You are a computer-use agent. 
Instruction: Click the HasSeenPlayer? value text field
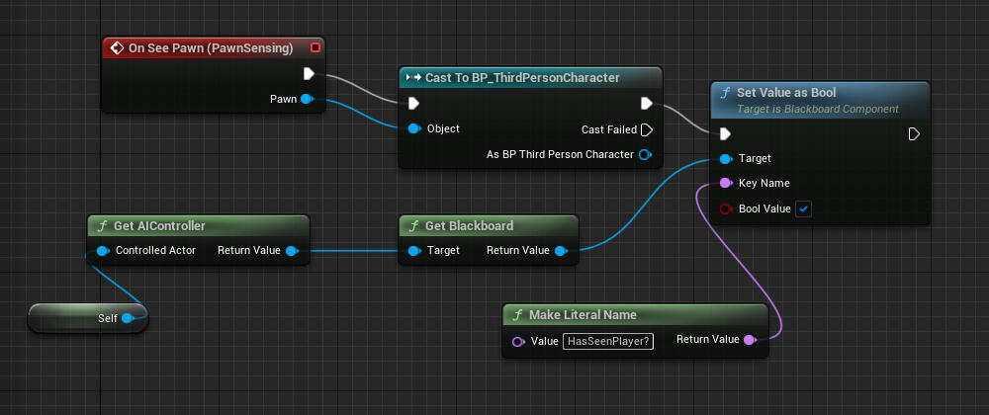[605, 341]
